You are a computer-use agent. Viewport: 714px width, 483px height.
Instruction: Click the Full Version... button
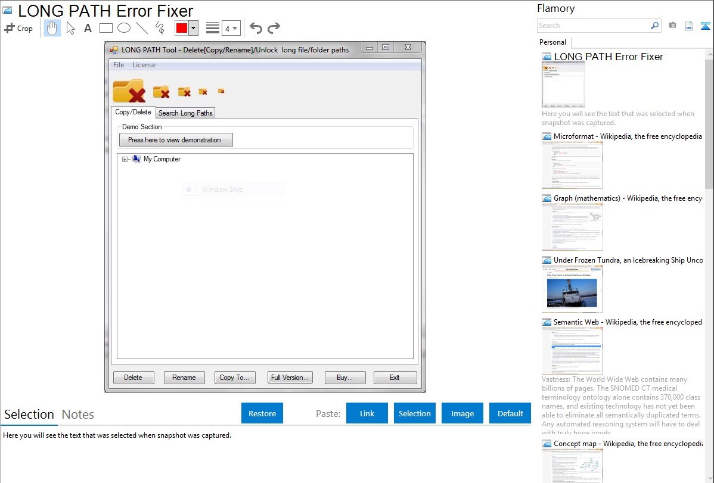(290, 378)
